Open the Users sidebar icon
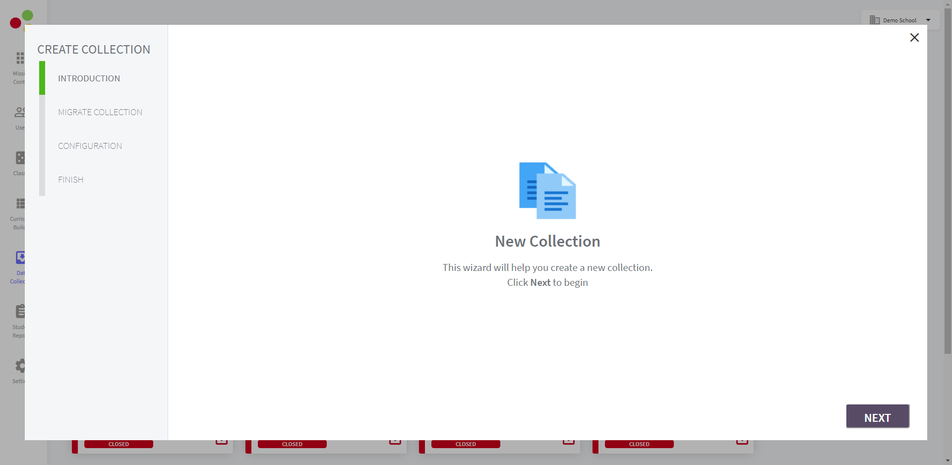The height and width of the screenshot is (465, 952). [x=19, y=113]
